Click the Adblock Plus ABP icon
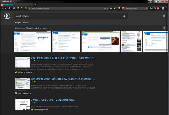169x115 pixels. click(158, 8)
